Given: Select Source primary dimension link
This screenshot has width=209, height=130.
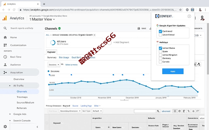Looking at the screenshot, I should [75, 106].
